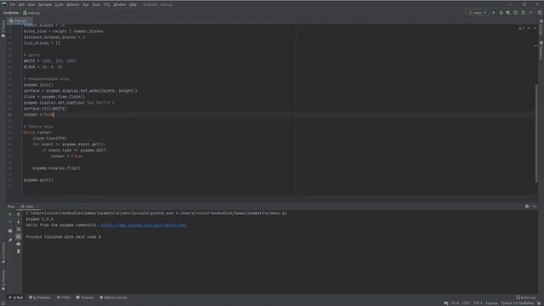Image resolution: width=544 pixels, height=306 pixels.
Task: Click on 'pygame.display.flip()' code line
Action: point(56,168)
